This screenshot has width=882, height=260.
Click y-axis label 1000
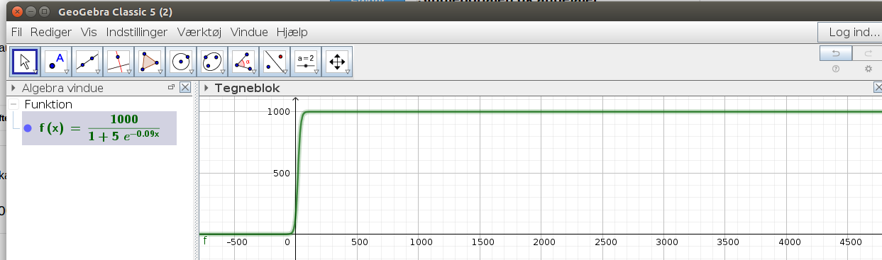(279, 111)
